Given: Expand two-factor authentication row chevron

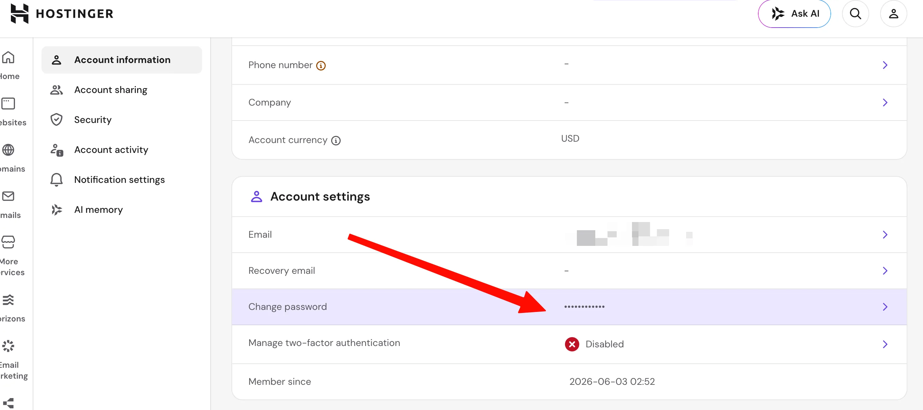Looking at the screenshot, I should (885, 344).
